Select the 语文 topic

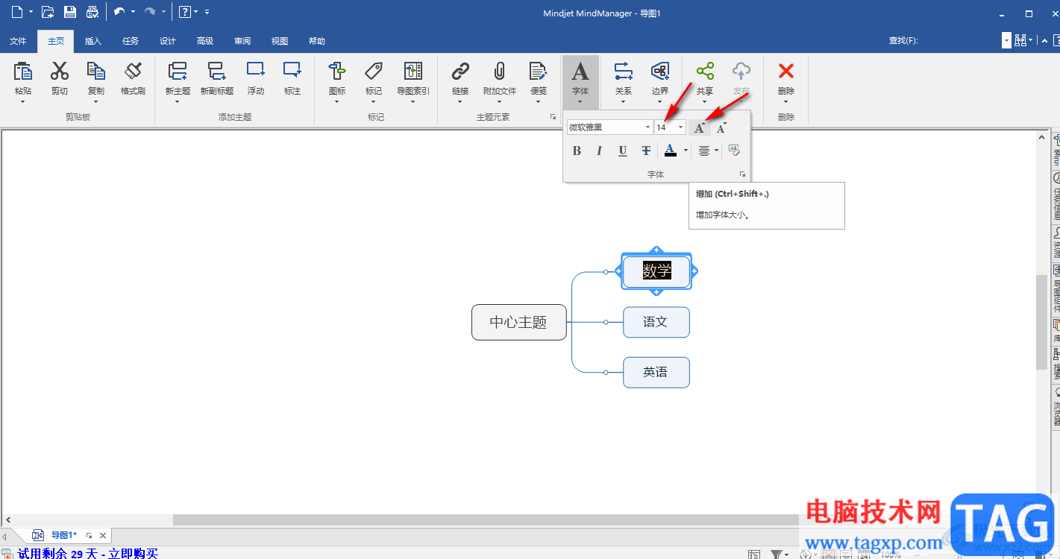click(x=656, y=322)
